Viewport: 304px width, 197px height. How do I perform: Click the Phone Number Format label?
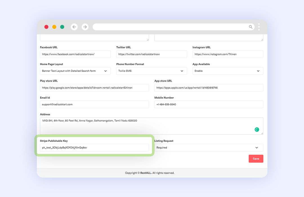pyautogui.click(x=130, y=64)
